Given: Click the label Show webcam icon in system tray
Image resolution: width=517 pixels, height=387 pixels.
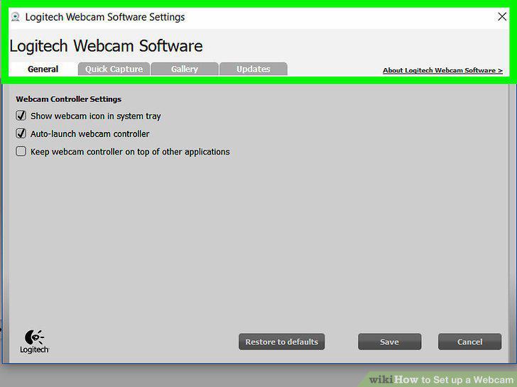Looking at the screenshot, I should click(x=96, y=116).
